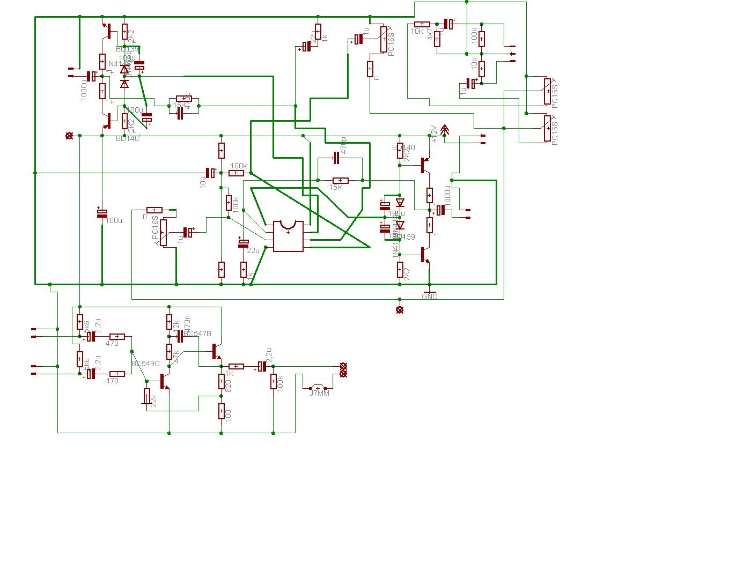This screenshot has width=751, height=563.
Task: Click the 100 ohm resistor below 820
Action: [221, 411]
